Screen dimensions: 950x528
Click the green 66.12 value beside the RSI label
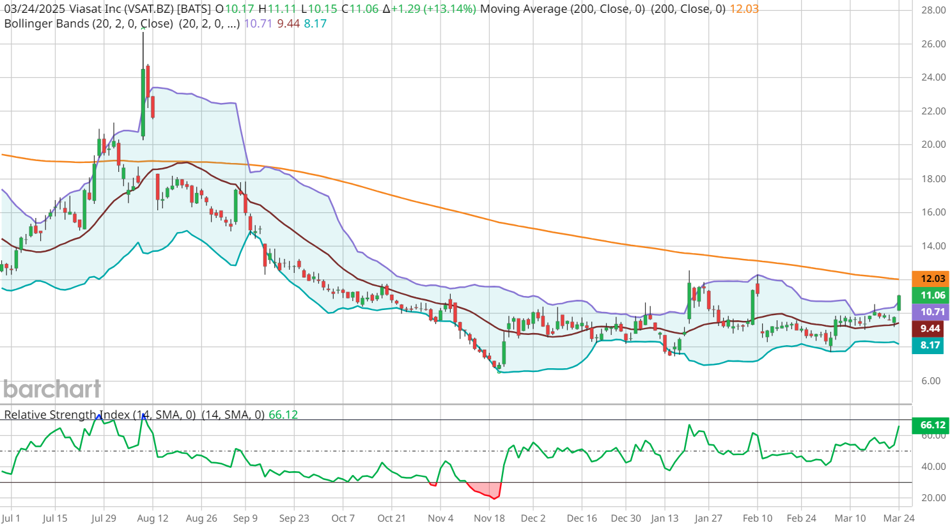(x=283, y=415)
